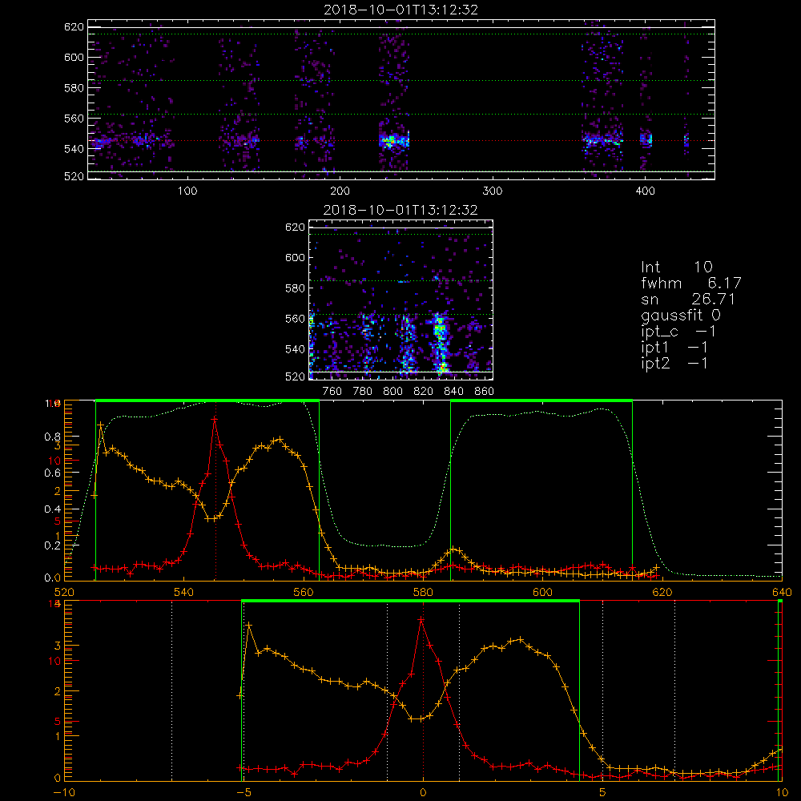This screenshot has height=801, width=801.
Task: Select the 'Int 10' readout text
Action: pyautogui.click(x=677, y=267)
